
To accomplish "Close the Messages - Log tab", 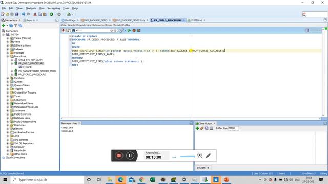I will (79, 123).
